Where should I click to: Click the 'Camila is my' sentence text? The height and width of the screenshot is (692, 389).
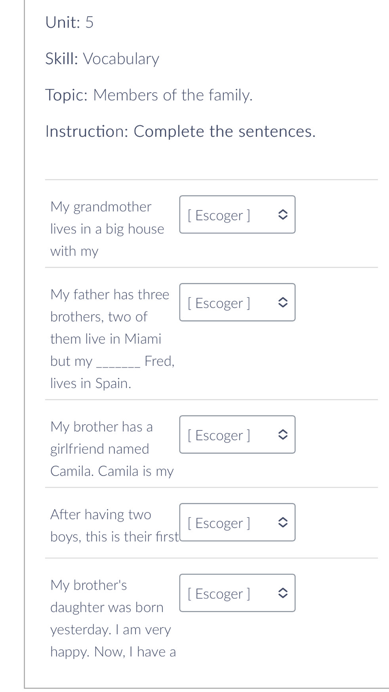[112, 471]
